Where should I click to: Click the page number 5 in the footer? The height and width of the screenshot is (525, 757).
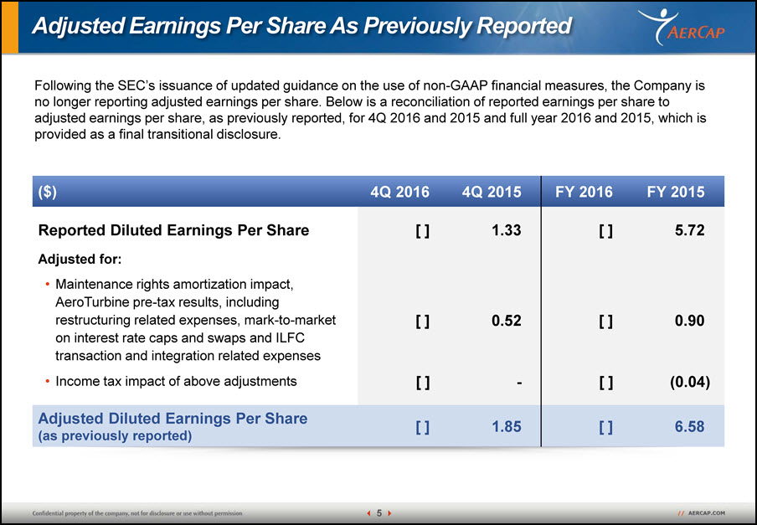[379, 513]
